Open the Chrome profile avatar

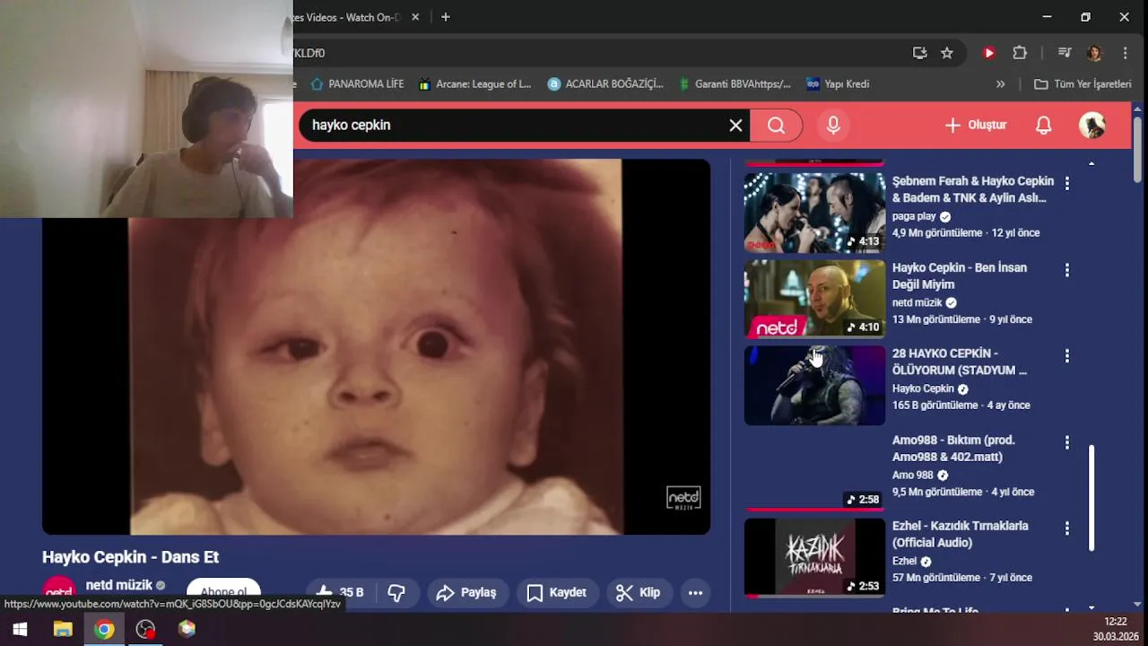(x=1094, y=53)
